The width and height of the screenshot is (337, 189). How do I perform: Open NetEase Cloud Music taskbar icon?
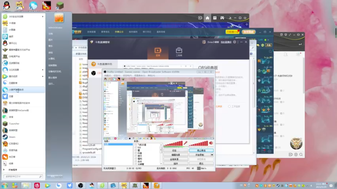tap(37, 185)
